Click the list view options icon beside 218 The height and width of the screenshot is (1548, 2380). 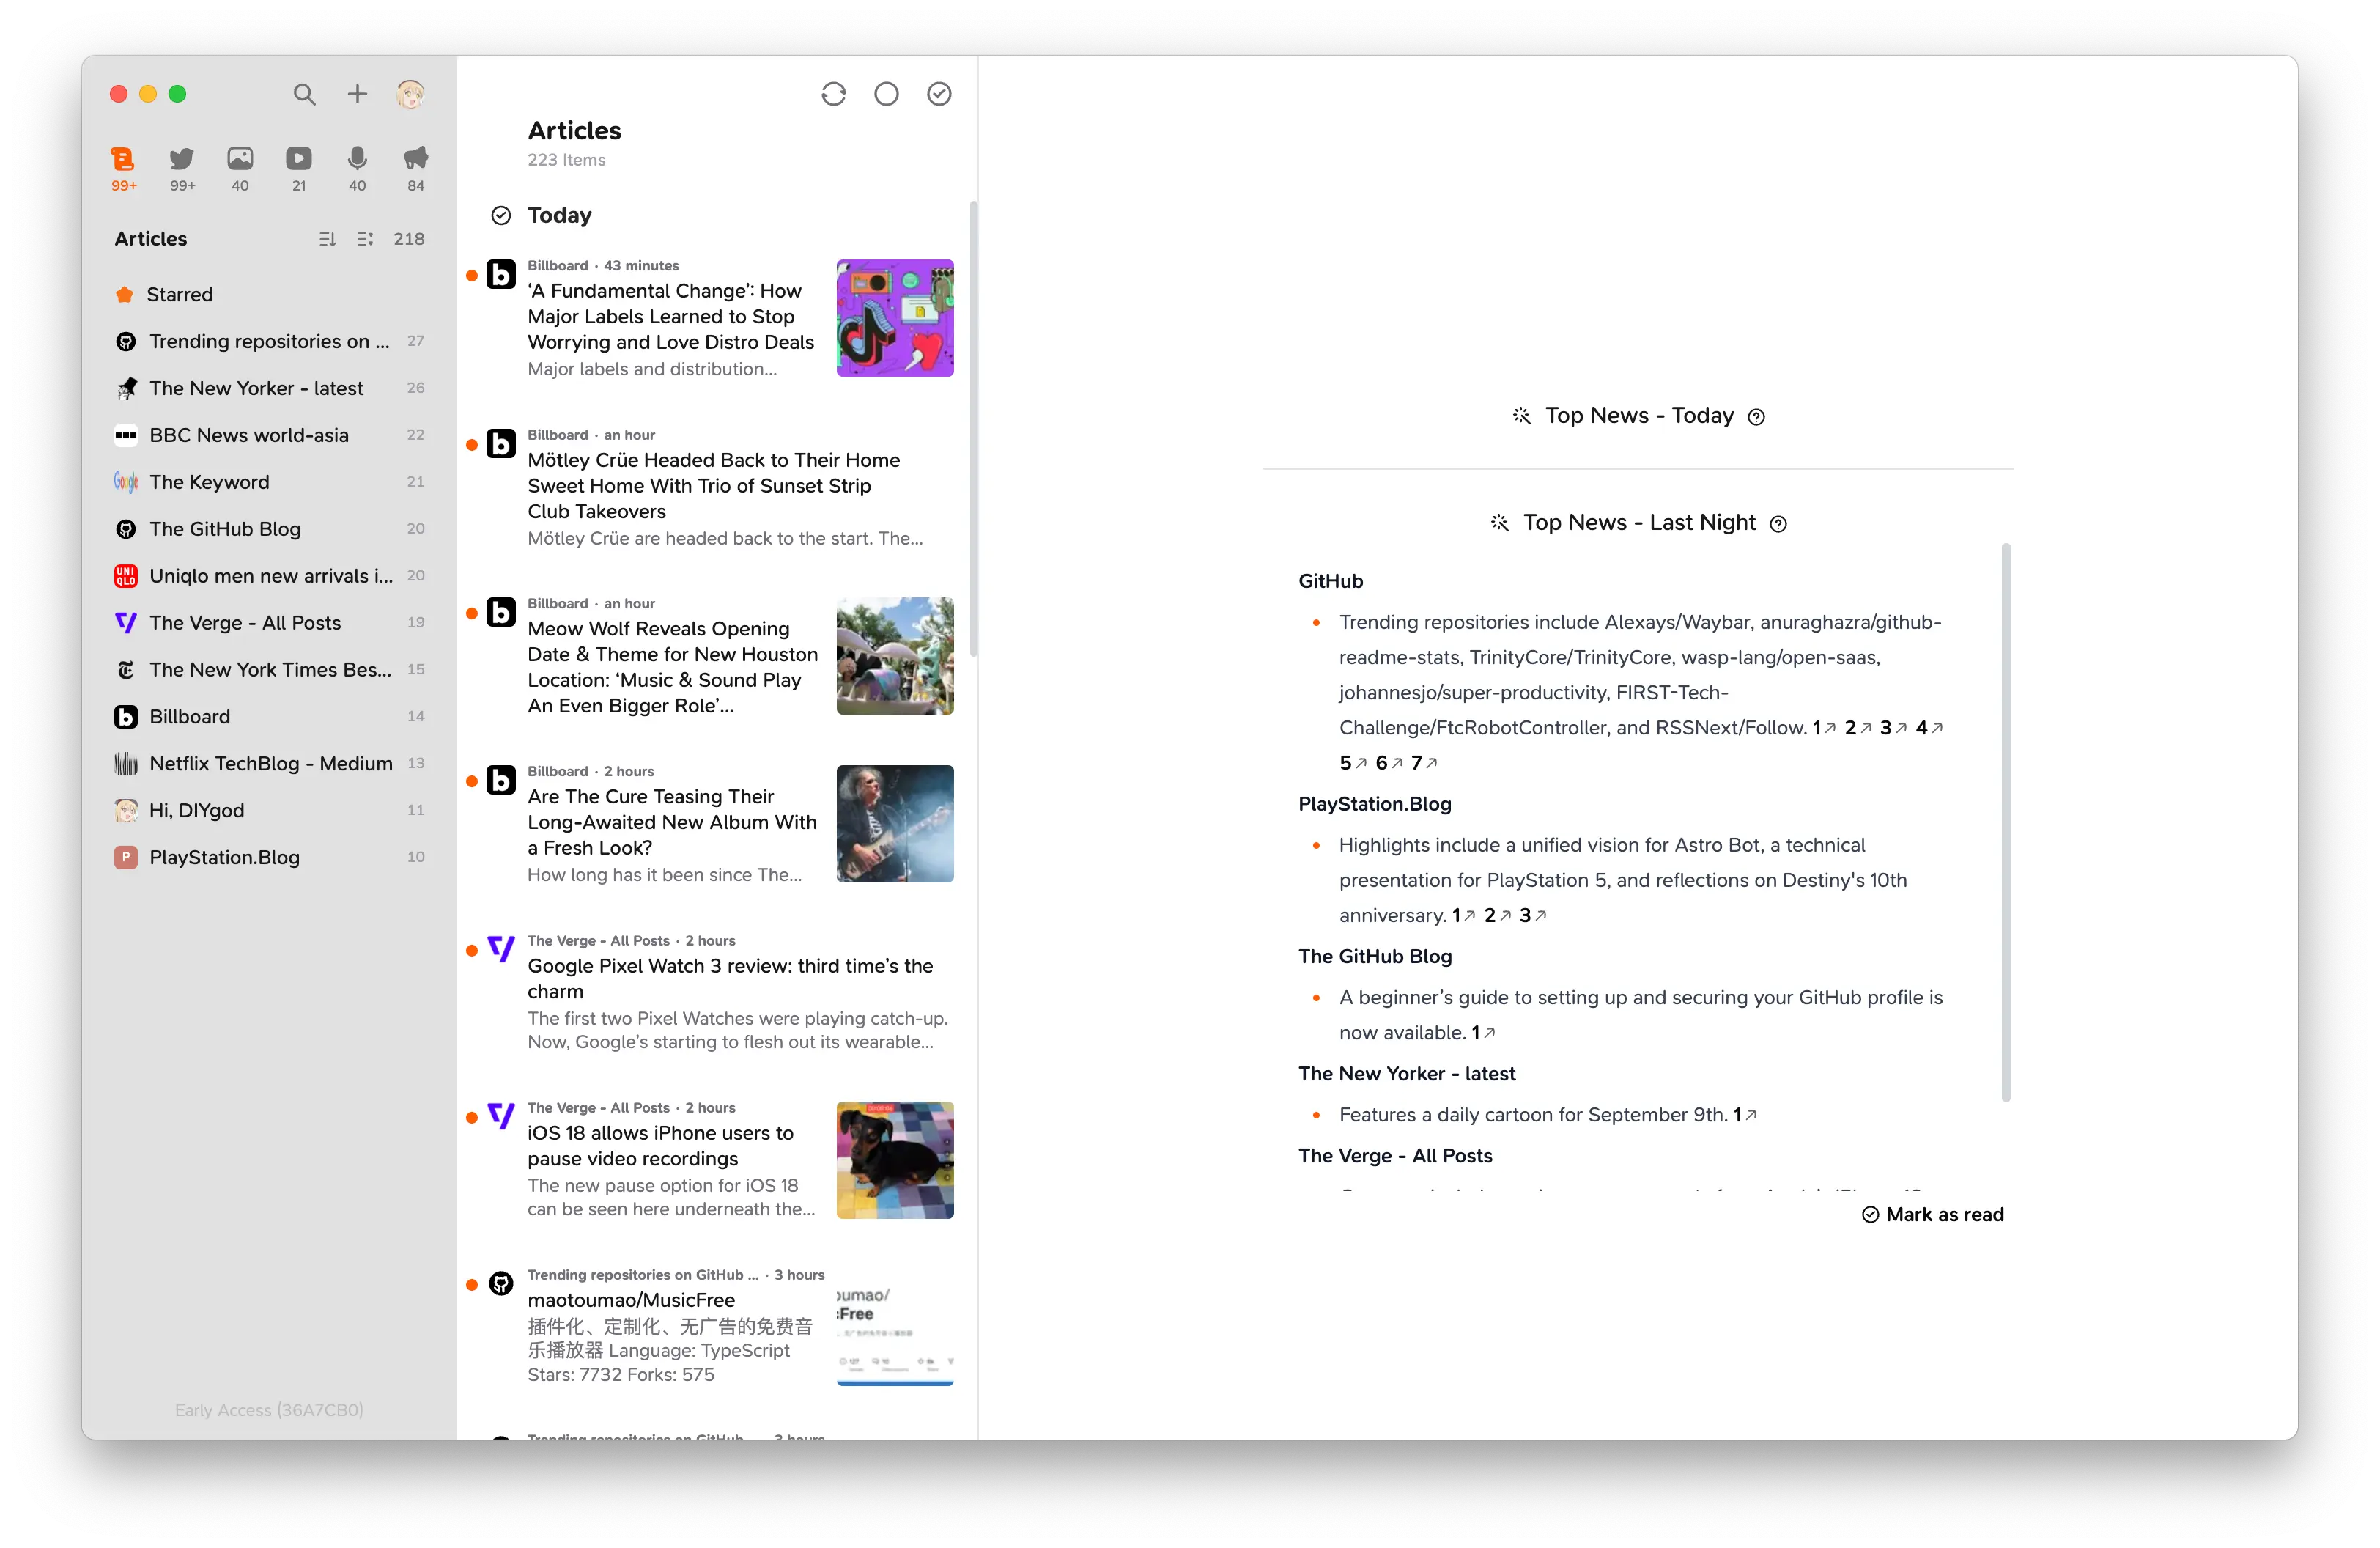(365, 239)
